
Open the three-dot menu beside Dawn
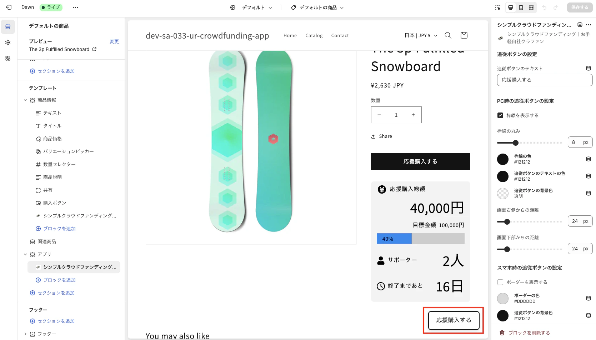pyautogui.click(x=75, y=7)
